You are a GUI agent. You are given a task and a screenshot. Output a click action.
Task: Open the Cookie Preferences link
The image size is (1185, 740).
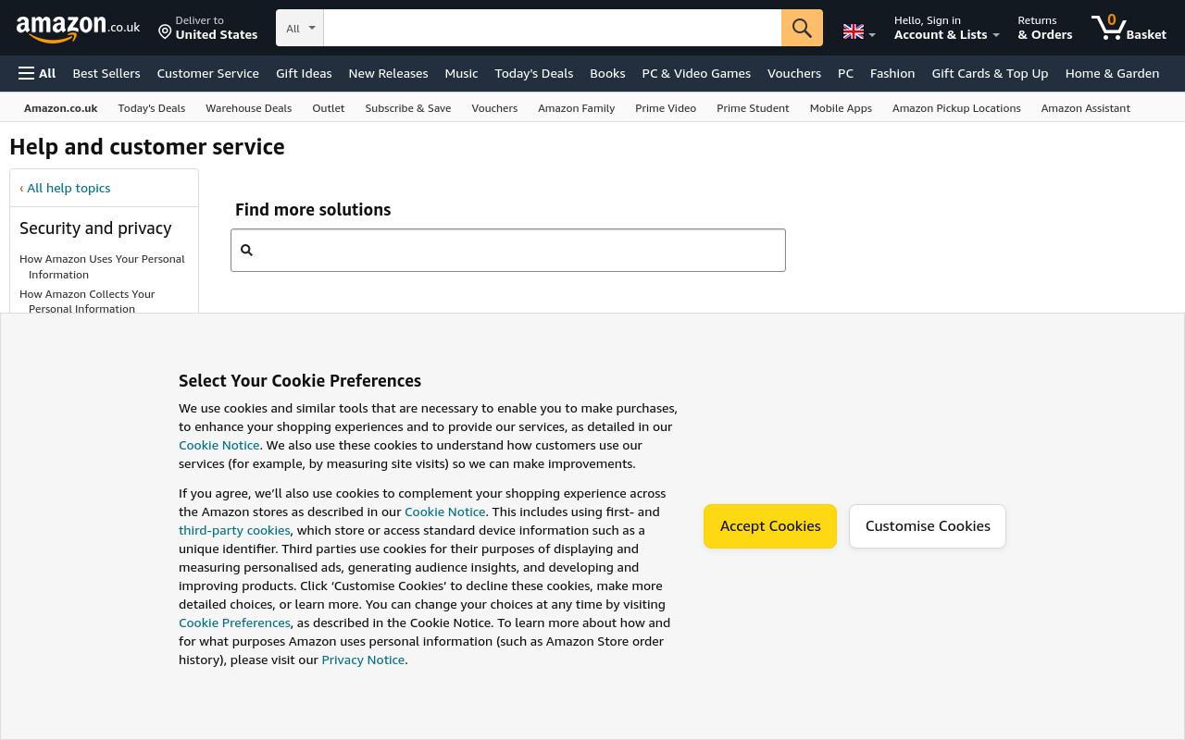pos(234,623)
